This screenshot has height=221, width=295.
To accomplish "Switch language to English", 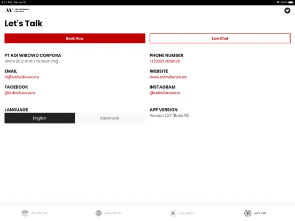I will [x=40, y=118].
